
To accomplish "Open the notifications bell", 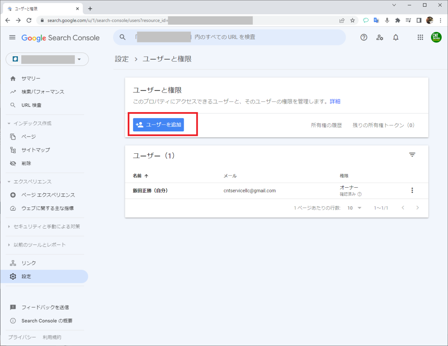I will (395, 37).
